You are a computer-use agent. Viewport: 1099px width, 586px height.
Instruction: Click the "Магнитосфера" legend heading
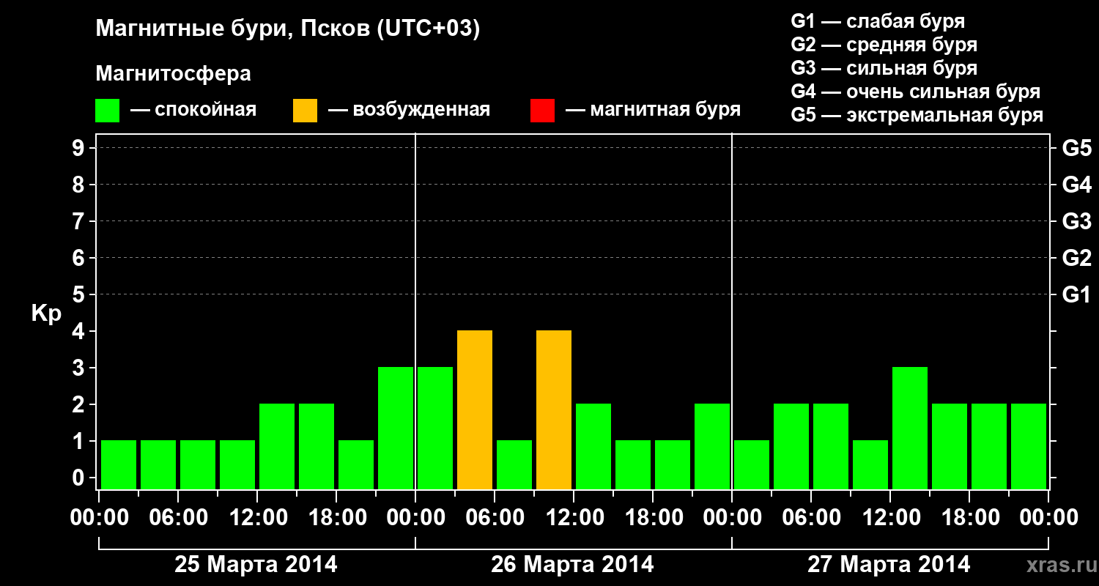coord(174,74)
